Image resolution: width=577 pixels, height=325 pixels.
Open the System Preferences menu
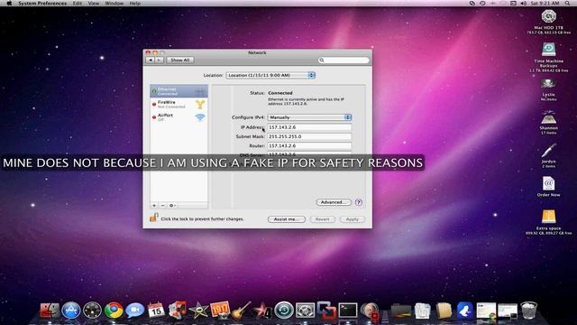[42, 3]
